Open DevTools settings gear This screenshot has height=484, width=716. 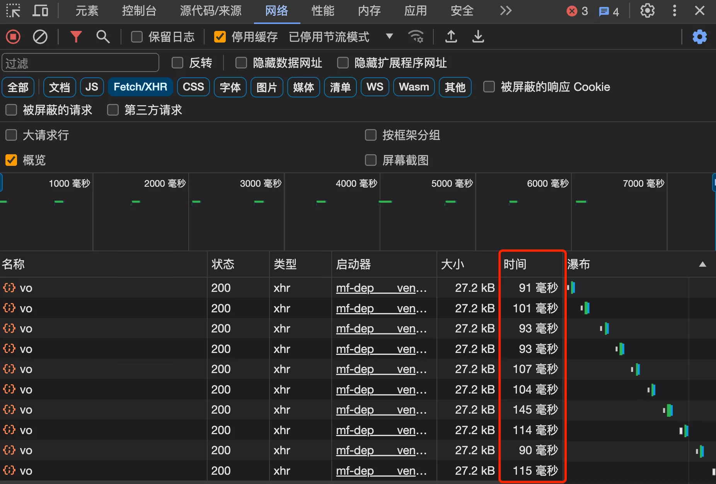[648, 11]
